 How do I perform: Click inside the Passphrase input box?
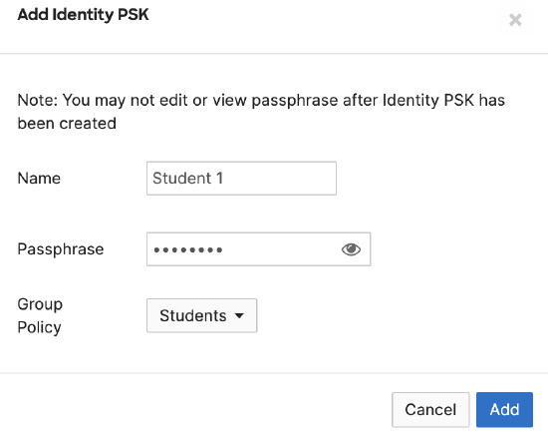tap(258, 249)
